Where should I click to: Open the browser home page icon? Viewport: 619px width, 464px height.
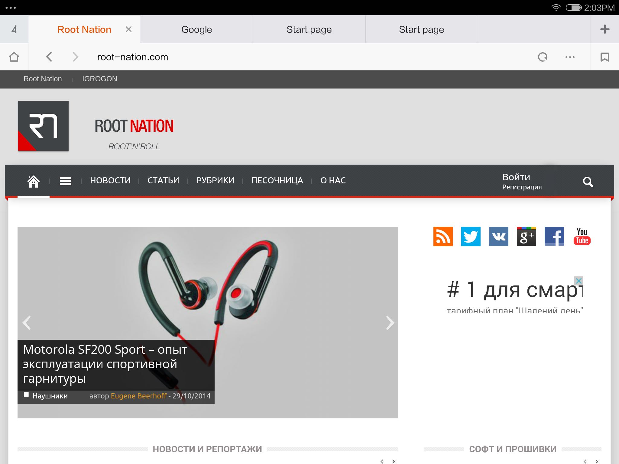pyautogui.click(x=14, y=57)
